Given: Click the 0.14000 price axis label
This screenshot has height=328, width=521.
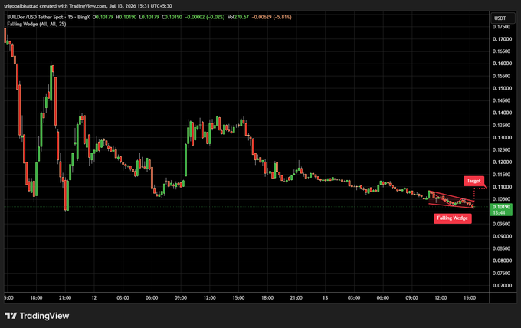Looking at the screenshot, I should coord(502,113).
